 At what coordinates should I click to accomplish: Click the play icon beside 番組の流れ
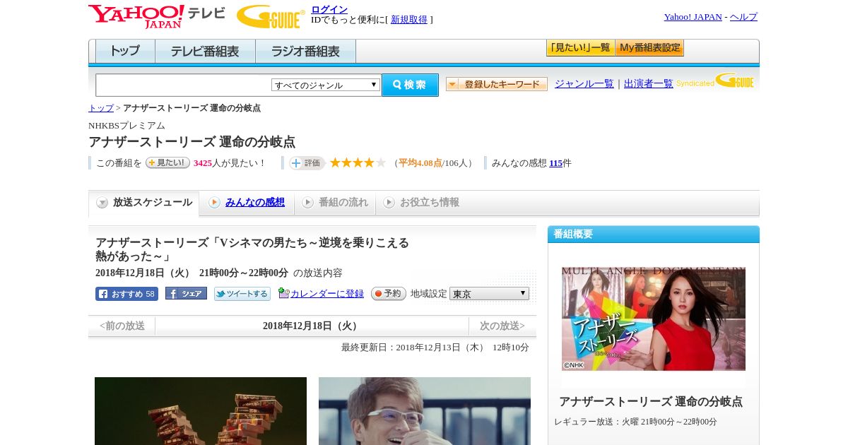307,203
